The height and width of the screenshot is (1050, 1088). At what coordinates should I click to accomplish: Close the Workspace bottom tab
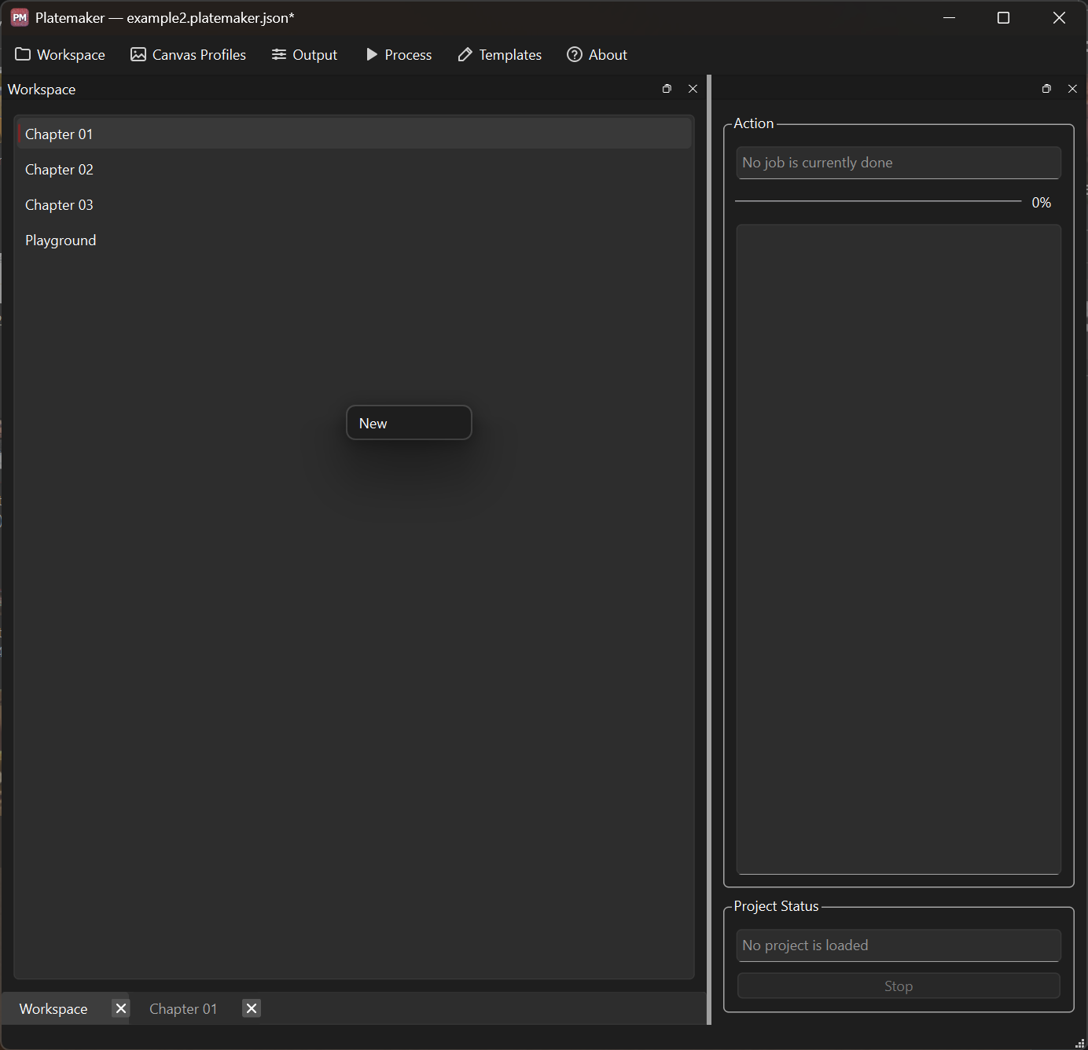tap(120, 1008)
